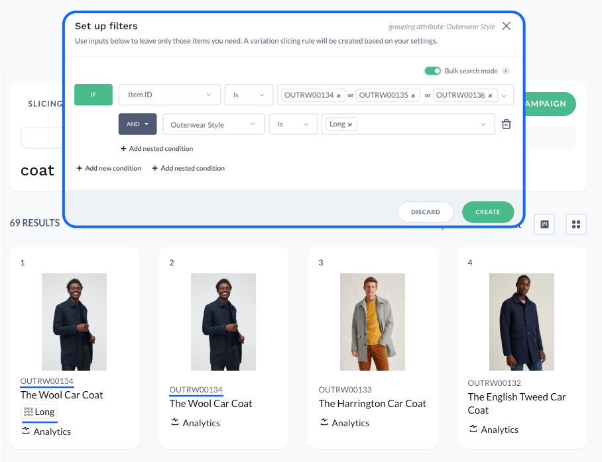The image size is (602, 462).
Task: Open Analytics for The English Tweed Car Coat
Action: coord(494,430)
